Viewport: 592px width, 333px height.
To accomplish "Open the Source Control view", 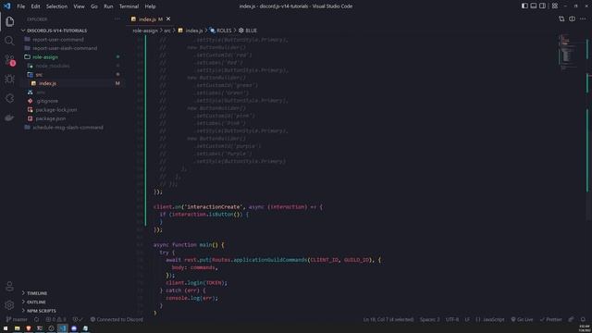I will (x=9, y=59).
